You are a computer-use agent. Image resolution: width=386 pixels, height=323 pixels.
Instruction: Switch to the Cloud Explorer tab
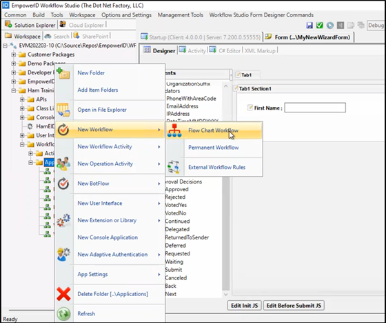83,25
